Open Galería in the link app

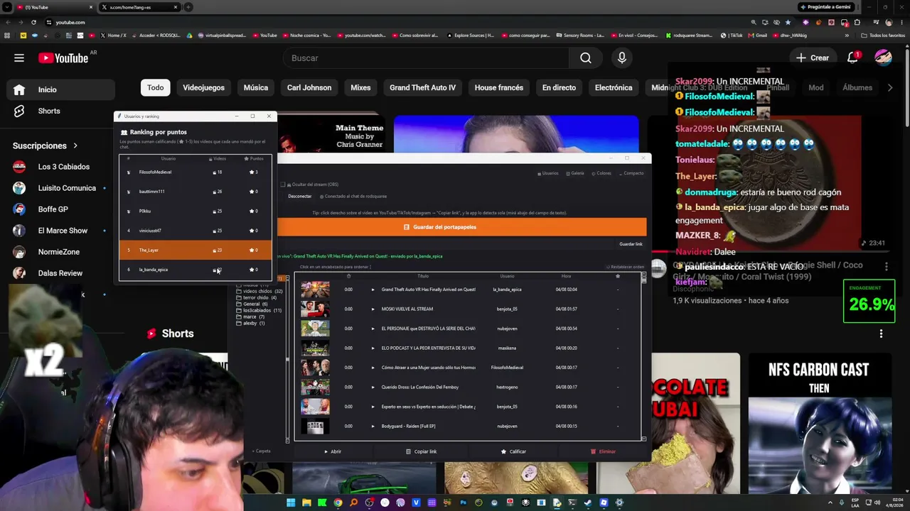(x=574, y=173)
